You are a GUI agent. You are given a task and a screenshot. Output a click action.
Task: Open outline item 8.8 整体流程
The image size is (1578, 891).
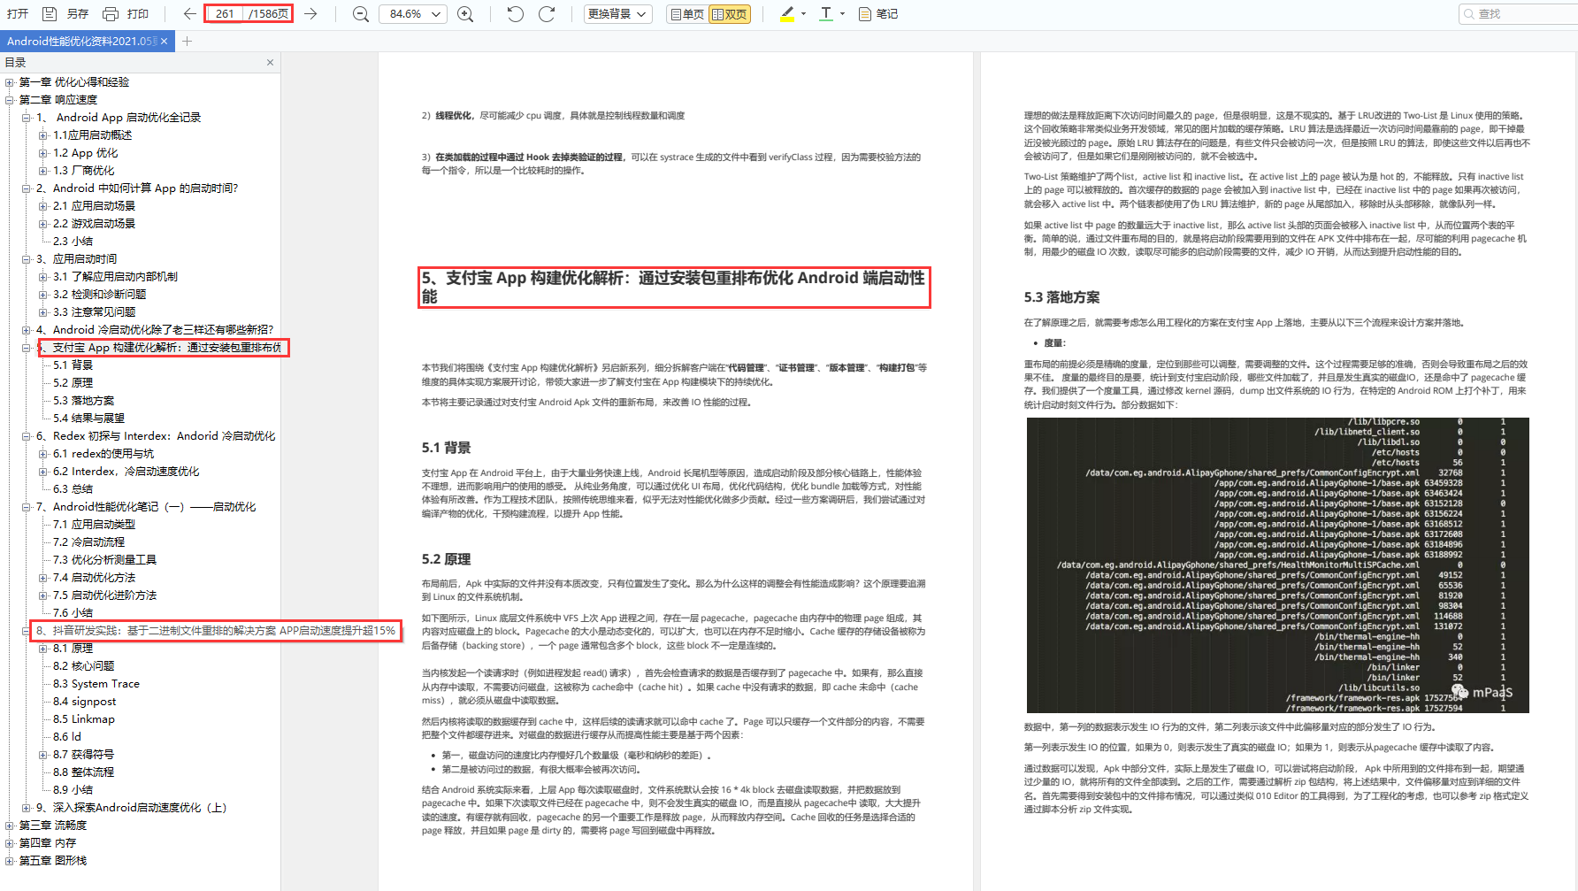point(83,772)
